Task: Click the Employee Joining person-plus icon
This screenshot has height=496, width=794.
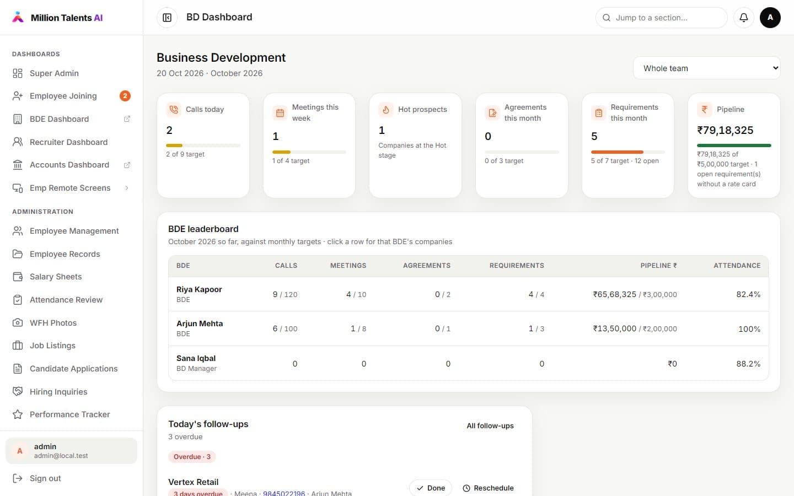Action: (x=18, y=96)
